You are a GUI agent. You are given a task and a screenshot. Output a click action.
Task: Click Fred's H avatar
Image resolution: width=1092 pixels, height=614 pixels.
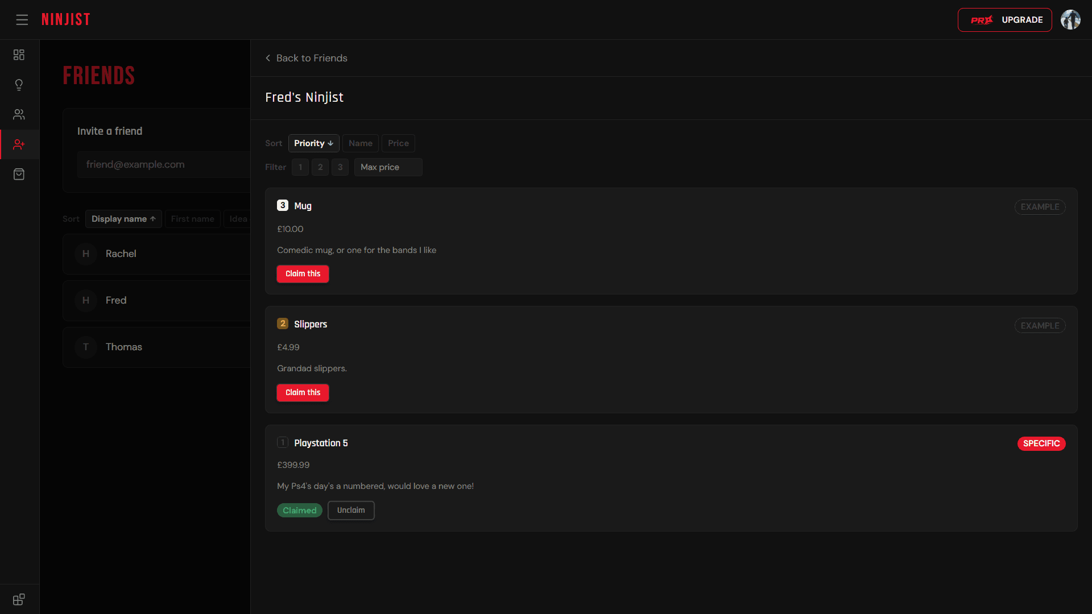click(x=86, y=300)
